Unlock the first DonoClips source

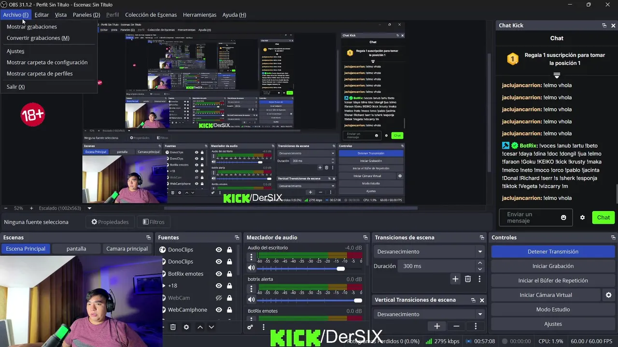[x=229, y=250]
